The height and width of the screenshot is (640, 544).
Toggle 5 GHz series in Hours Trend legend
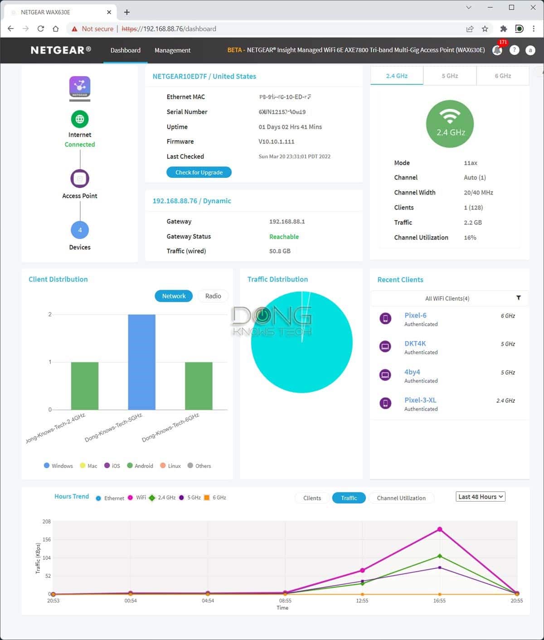pos(190,498)
